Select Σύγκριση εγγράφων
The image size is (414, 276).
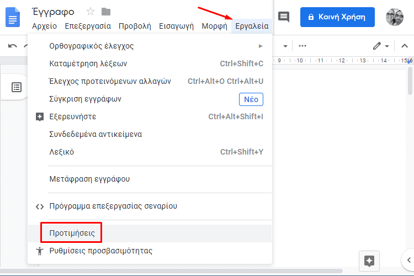pos(150,99)
